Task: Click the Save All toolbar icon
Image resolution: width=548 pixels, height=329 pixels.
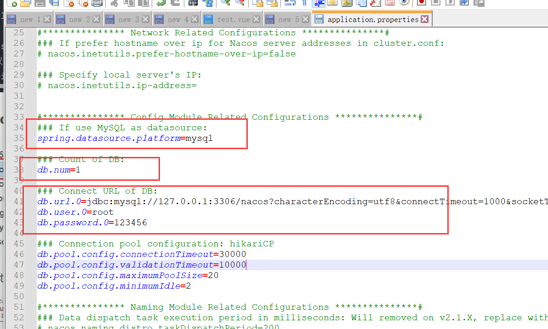Action: tap(54, 3)
